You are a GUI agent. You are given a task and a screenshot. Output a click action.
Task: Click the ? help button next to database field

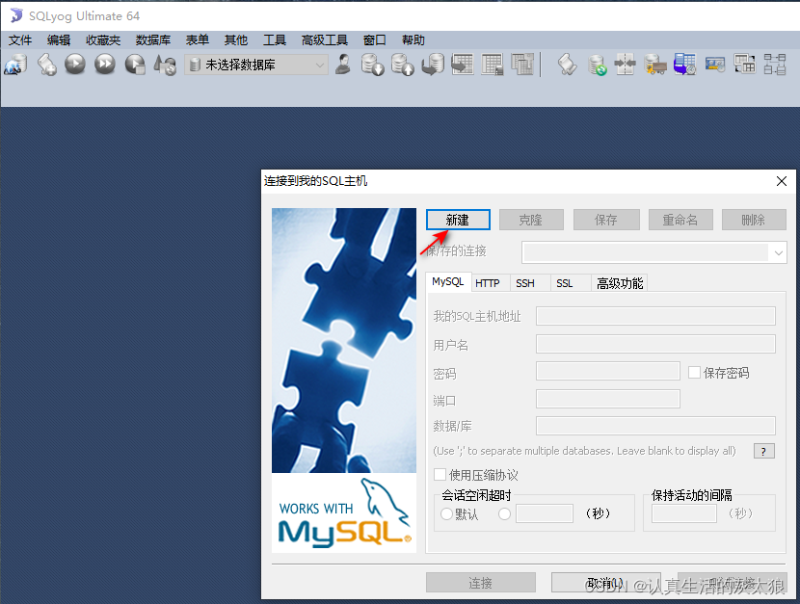762,450
